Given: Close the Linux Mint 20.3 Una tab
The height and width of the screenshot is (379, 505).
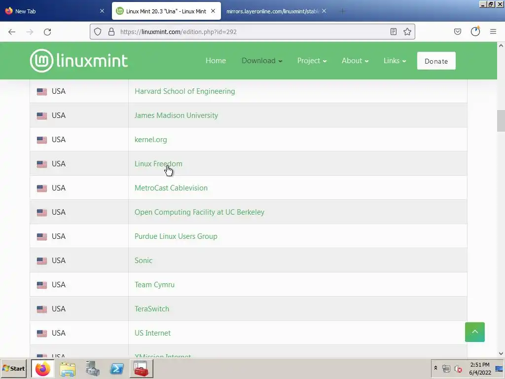Looking at the screenshot, I should coord(213,11).
